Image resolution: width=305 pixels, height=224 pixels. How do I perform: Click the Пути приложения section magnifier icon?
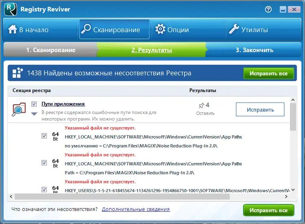point(19,110)
